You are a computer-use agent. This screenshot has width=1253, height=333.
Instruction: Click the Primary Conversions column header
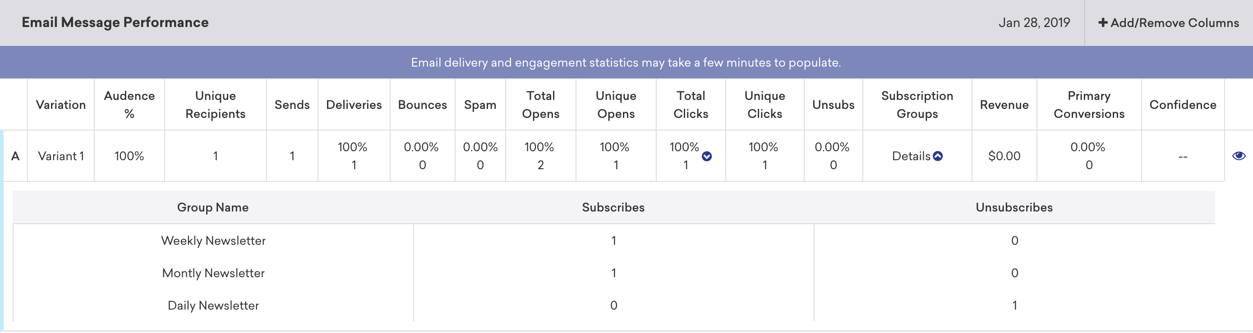[1088, 105]
